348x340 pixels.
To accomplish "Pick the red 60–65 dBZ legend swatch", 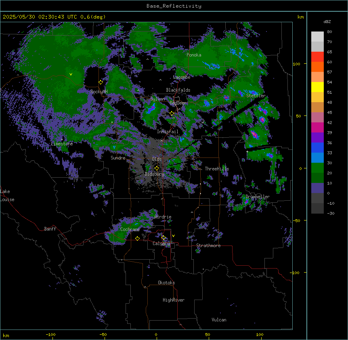I will [317, 57].
